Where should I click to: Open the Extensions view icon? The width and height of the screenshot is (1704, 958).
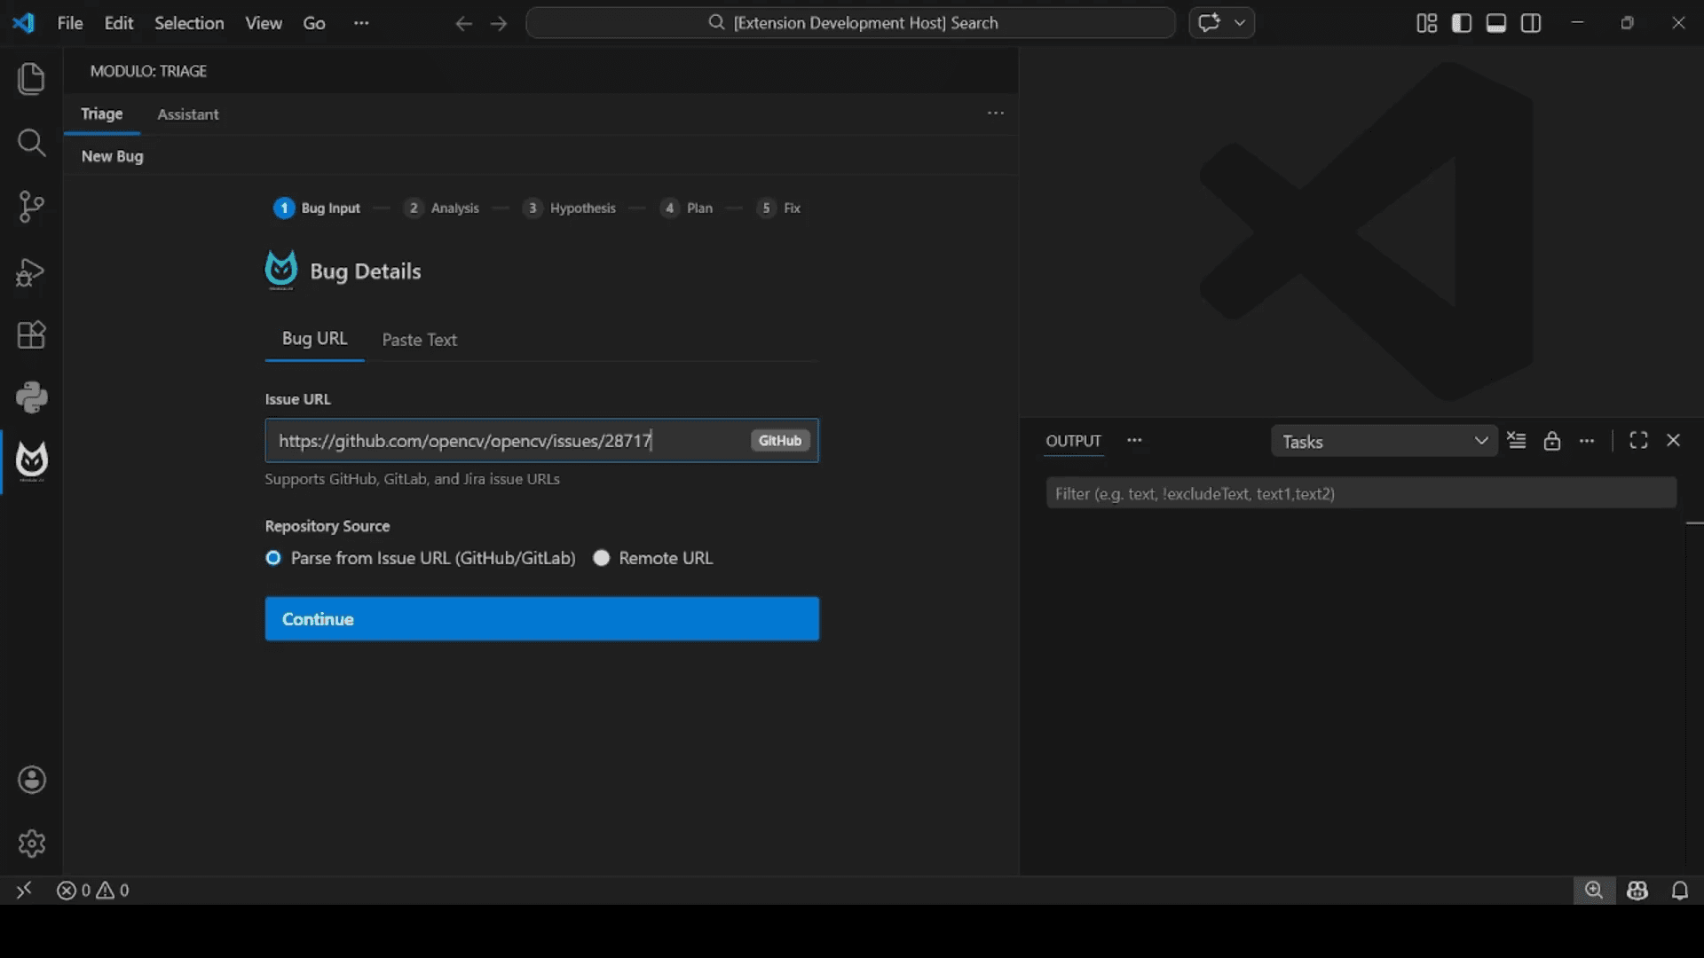click(32, 335)
